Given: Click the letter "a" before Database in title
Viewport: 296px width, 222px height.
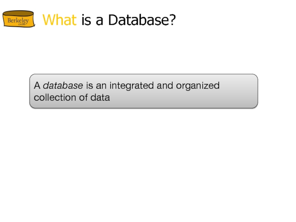Looking at the screenshot, I should pyautogui.click(x=100, y=21).
